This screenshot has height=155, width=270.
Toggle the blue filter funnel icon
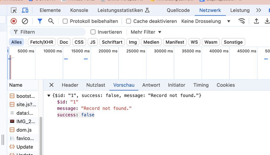pos(40,21)
